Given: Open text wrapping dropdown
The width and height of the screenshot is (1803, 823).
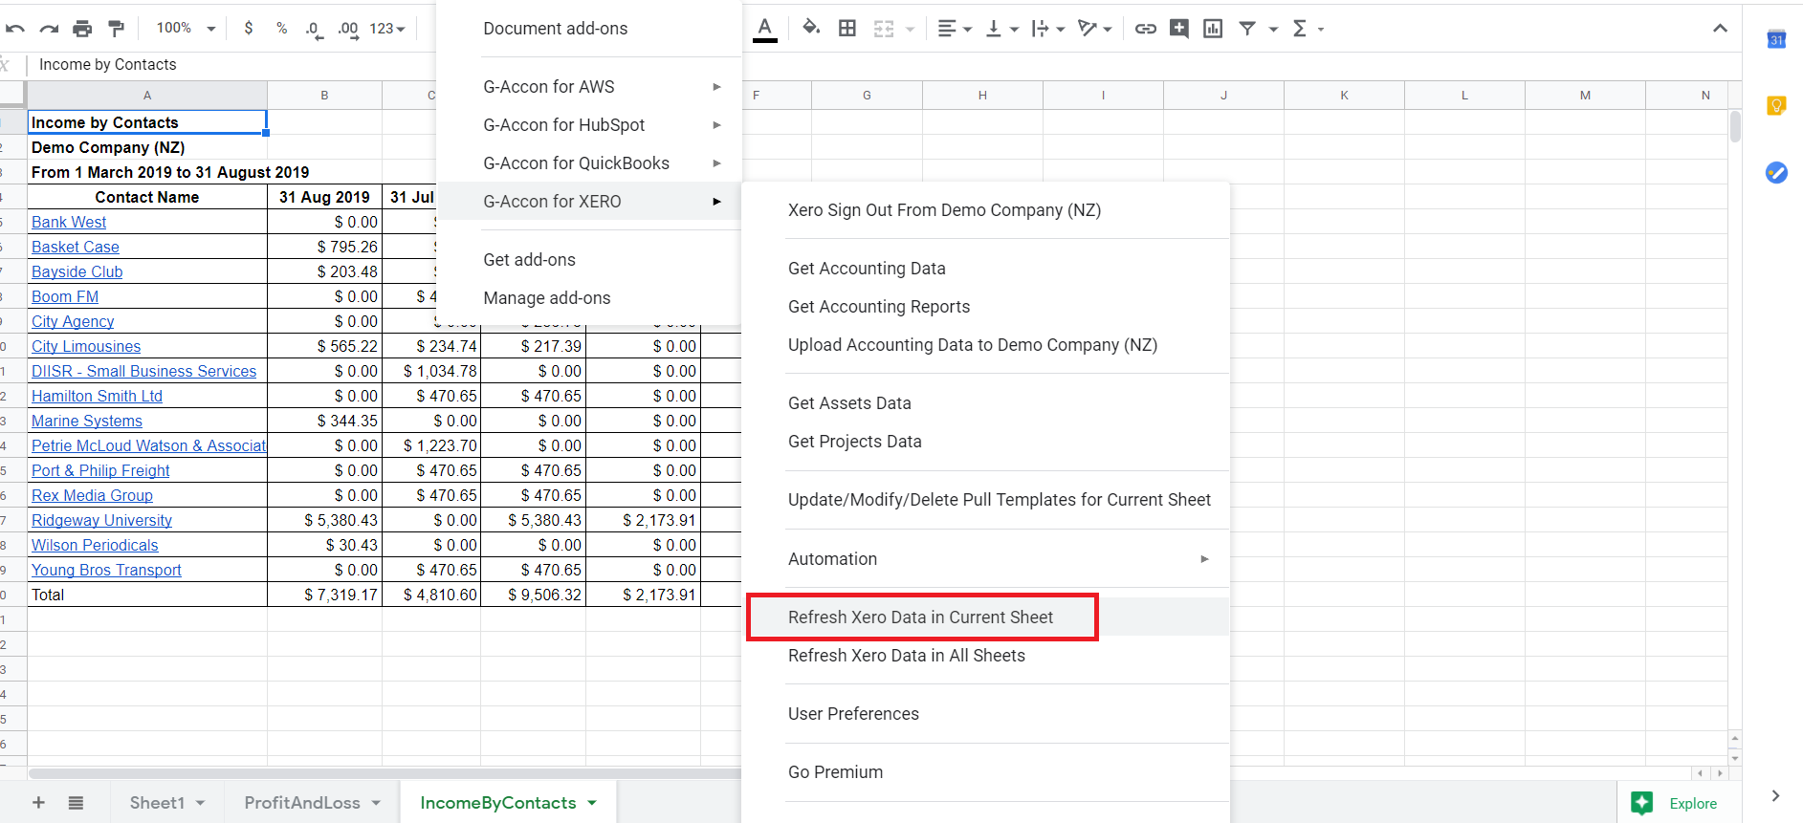Looking at the screenshot, I should [x=1047, y=29].
